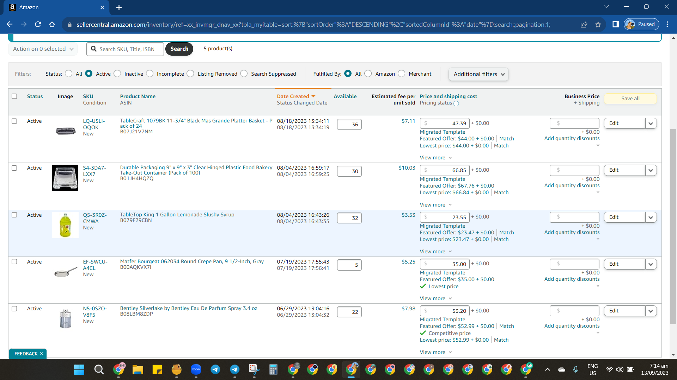Select the Listing Removed status filter
Screen dimensions: 677x380
[x=190, y=74]
